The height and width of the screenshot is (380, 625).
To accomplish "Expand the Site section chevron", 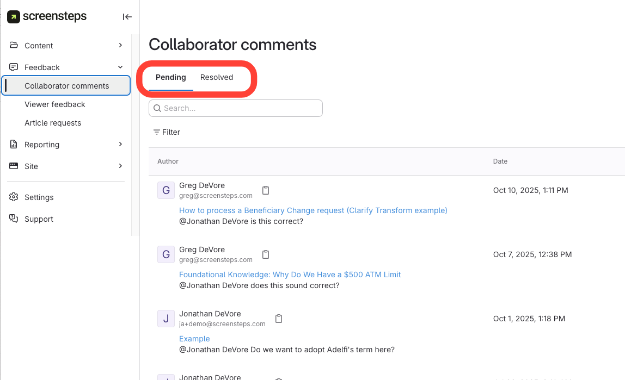I will point(120,166).
